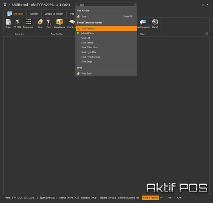Click the application logo icon in title bar
The height and width of the screenshot is (203, 213).
(x=5, y=5)
